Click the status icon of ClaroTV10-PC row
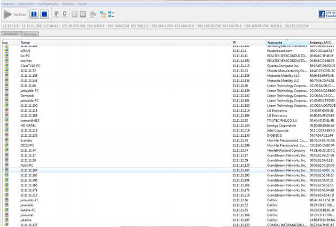Screen dimensions: 336x227 coord(6,66)
